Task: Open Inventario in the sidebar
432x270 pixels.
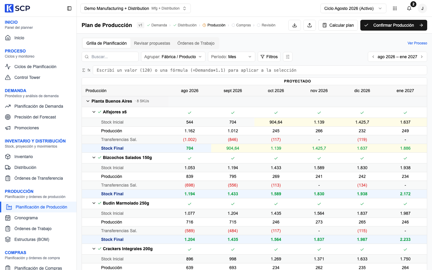Action: (x=38, y=157)
